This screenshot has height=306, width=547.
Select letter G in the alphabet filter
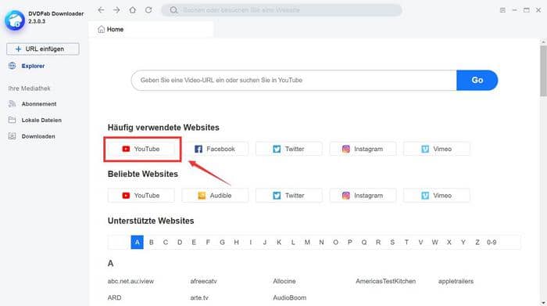point(222,242)
